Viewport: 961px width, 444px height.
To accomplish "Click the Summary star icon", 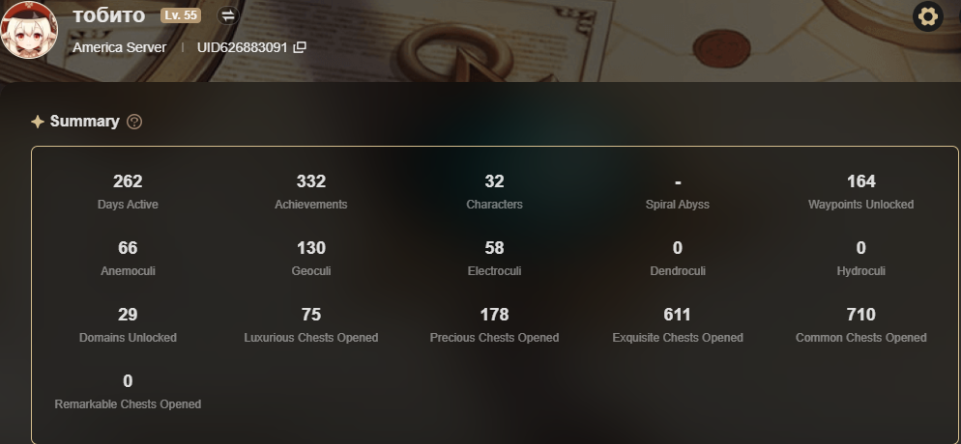I will (x=38, y=122).
